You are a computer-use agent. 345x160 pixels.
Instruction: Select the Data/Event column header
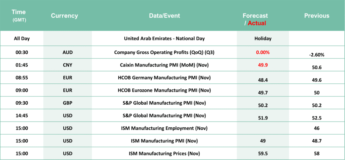click(x=164, y=16)
